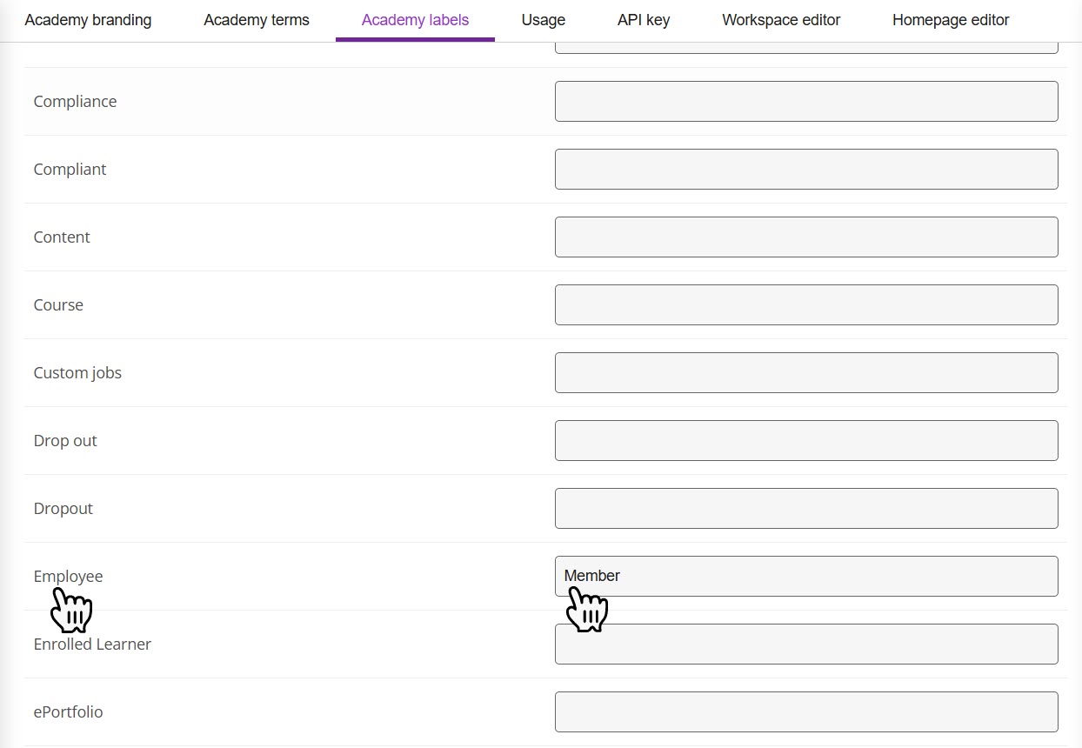Switch to the Workspace editor tab

[x=781, y=20]
